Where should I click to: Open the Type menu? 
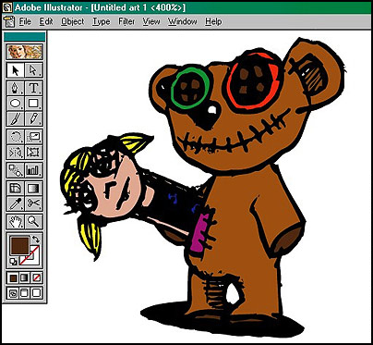pos(102,21)
